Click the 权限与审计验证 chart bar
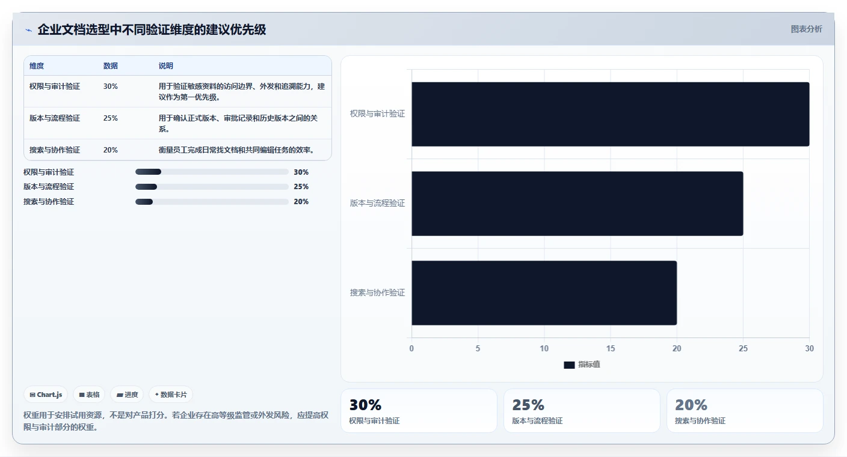This screenshot has width=847, height=457. (611, 114)
